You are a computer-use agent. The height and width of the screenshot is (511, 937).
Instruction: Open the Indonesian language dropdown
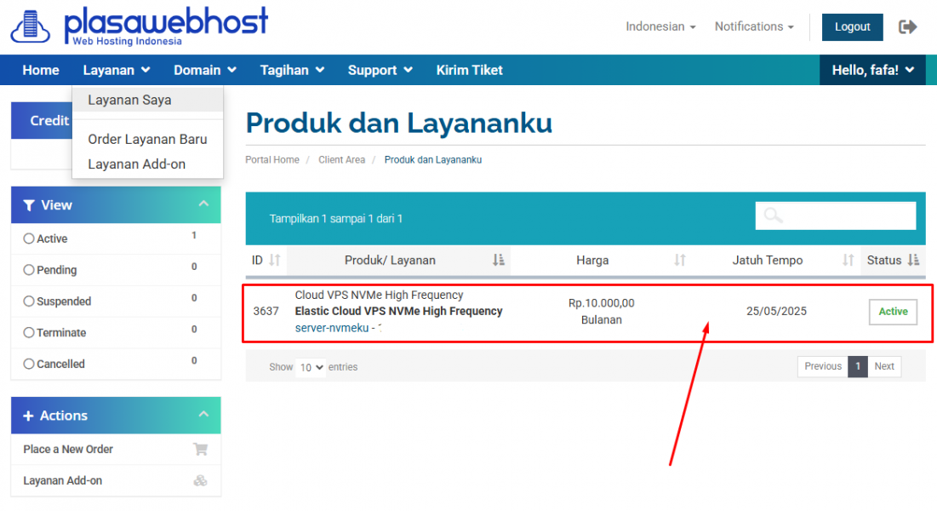660,27
